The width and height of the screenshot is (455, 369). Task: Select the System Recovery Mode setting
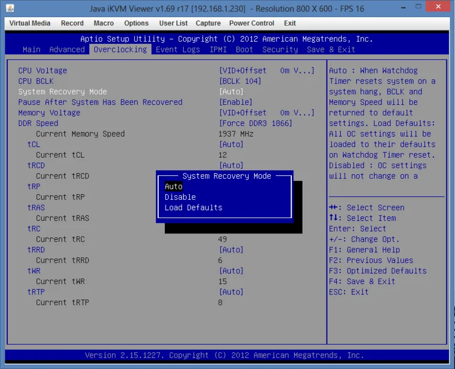click(63, 92)
